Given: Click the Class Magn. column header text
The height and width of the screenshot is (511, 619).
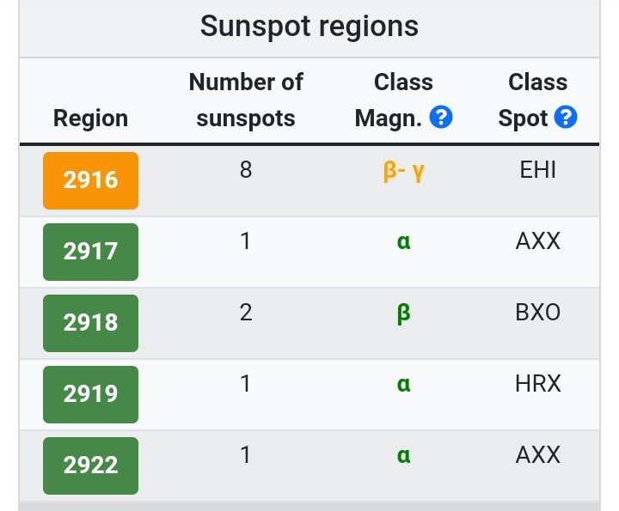Looking at the screenshot, I should click(x=389, y=100).
